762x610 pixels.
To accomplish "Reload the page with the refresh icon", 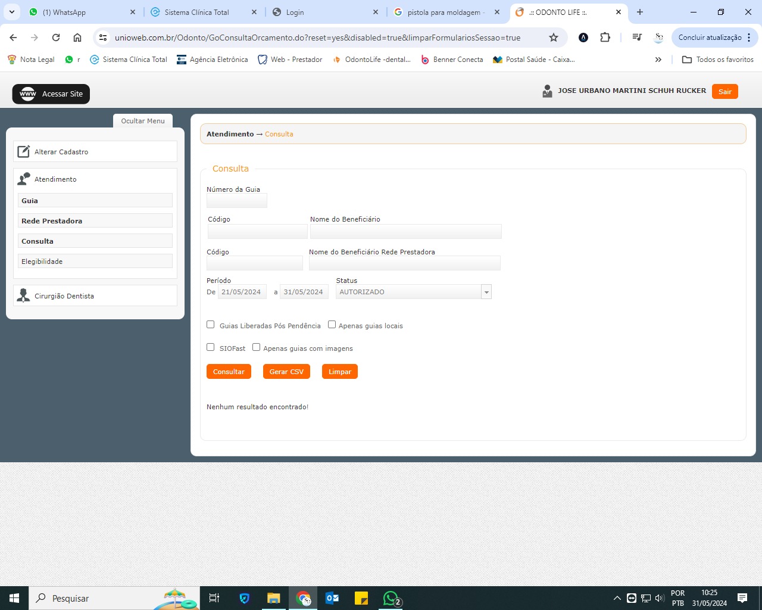I will click(x=56, y=38).
